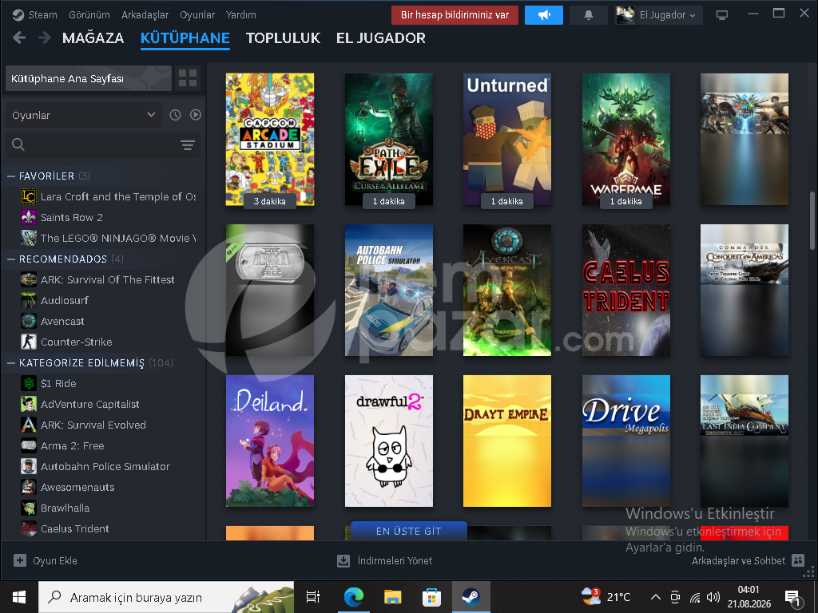
Task: Click the Oyun Ekle plus icon
Action: [20, 560]
